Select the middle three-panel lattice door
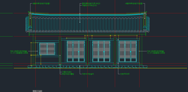Viewport: 188px width, 92px height. 101,51
